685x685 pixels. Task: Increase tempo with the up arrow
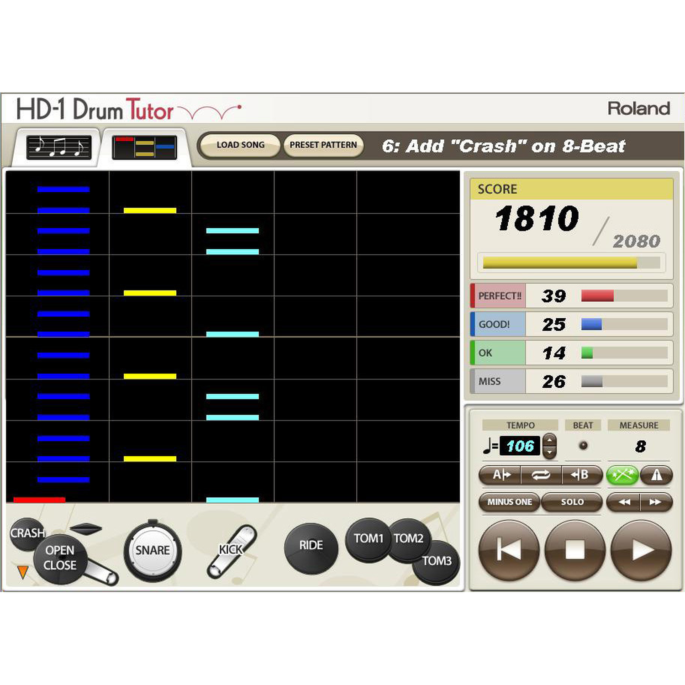(549, 440)
